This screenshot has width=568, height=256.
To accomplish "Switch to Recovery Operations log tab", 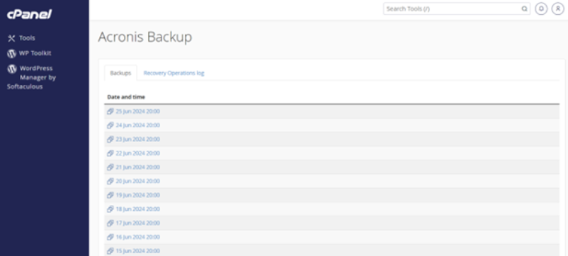I will (x=174, y=73).
